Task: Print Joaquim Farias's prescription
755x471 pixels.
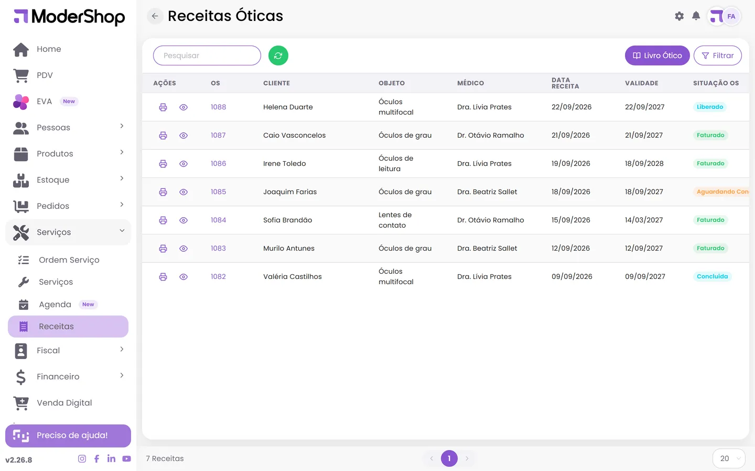Action: point(163,192)
